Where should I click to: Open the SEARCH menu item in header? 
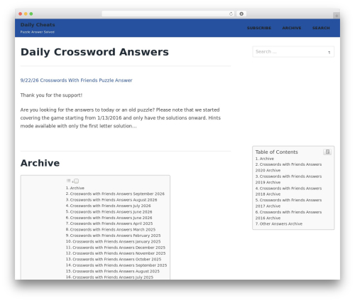[x=321, y=28]
